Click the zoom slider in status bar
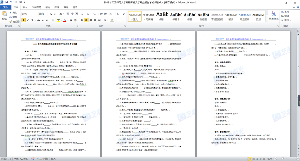This screenshot has height=161, width=300. pos(283,159)
